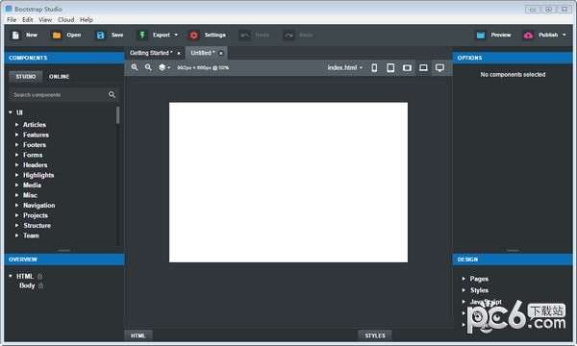Open Settings with the gear icon
The image size is (577, 346).
[x=193, y=35]
